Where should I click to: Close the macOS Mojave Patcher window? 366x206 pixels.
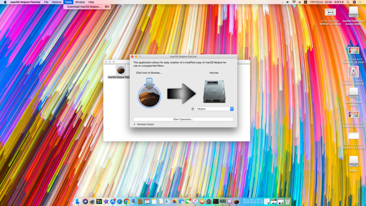click(132, 57)
